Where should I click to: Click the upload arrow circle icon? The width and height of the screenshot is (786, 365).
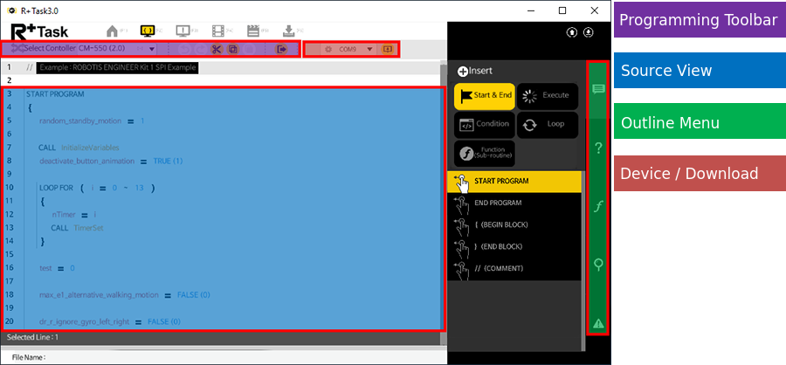coord(572,32)
